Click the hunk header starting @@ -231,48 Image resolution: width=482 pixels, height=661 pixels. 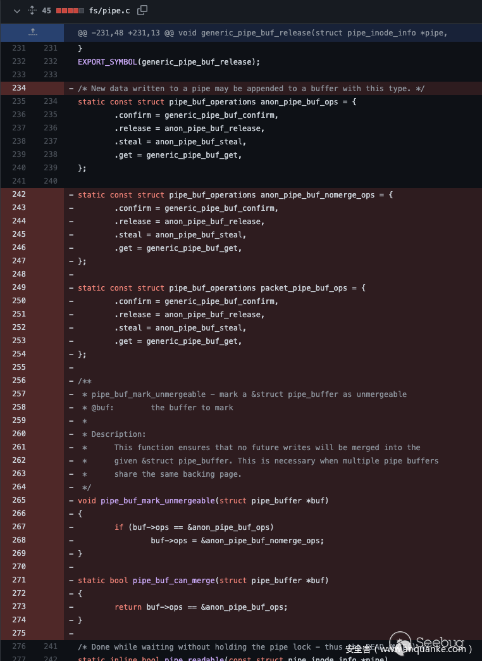(x=263, y=32)
